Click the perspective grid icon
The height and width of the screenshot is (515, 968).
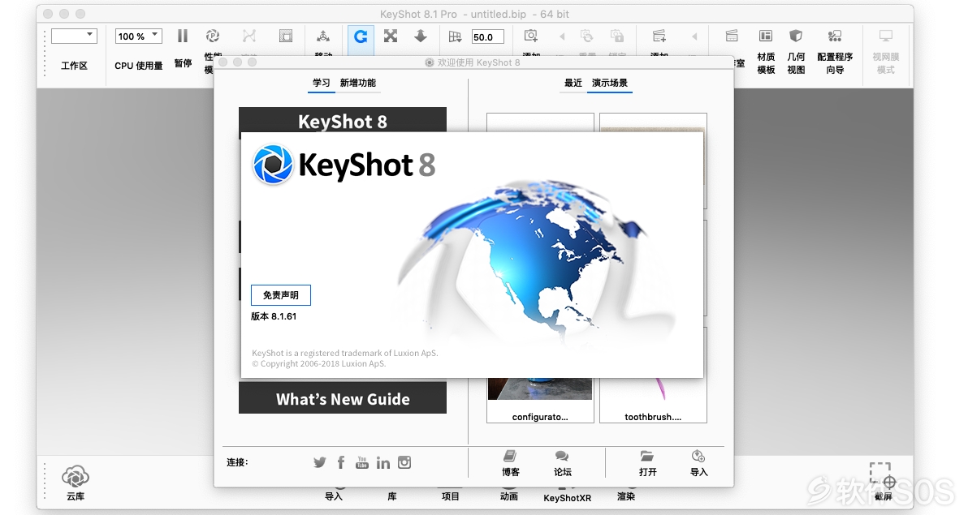455,37
